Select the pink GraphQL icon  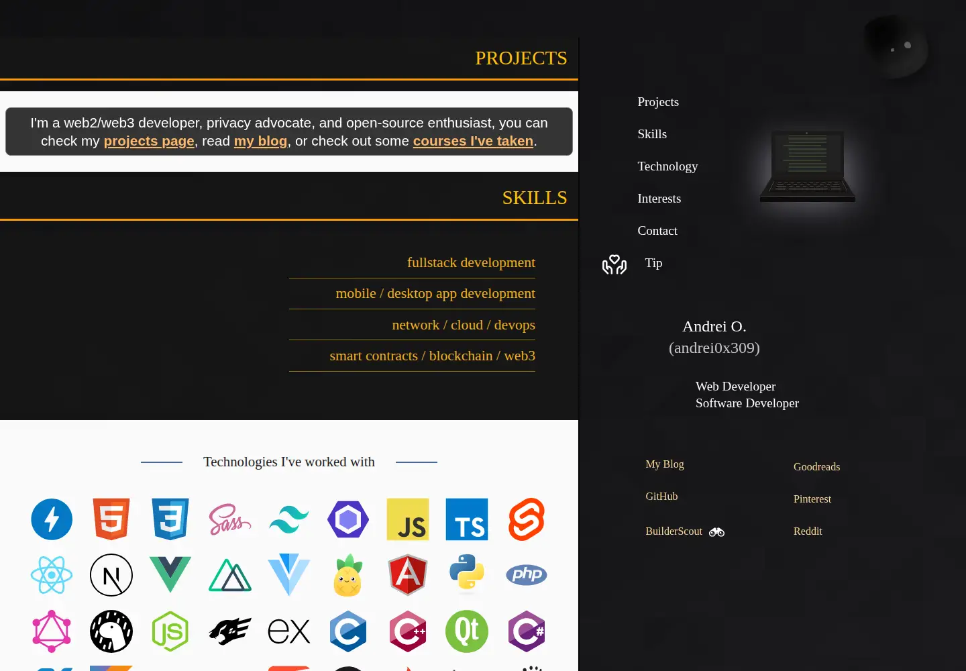pos(52,631)
